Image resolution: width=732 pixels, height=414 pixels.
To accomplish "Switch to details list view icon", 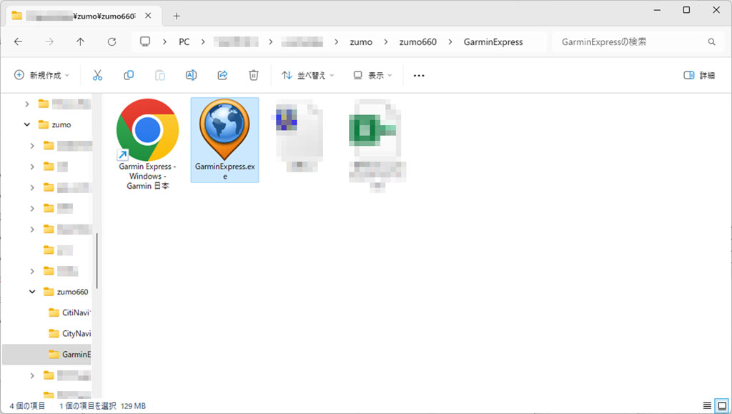I will click(x=707, y=405).
